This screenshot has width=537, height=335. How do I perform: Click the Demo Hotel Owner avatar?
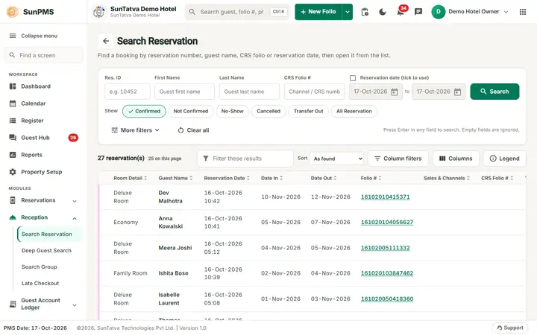coord(438,12)
